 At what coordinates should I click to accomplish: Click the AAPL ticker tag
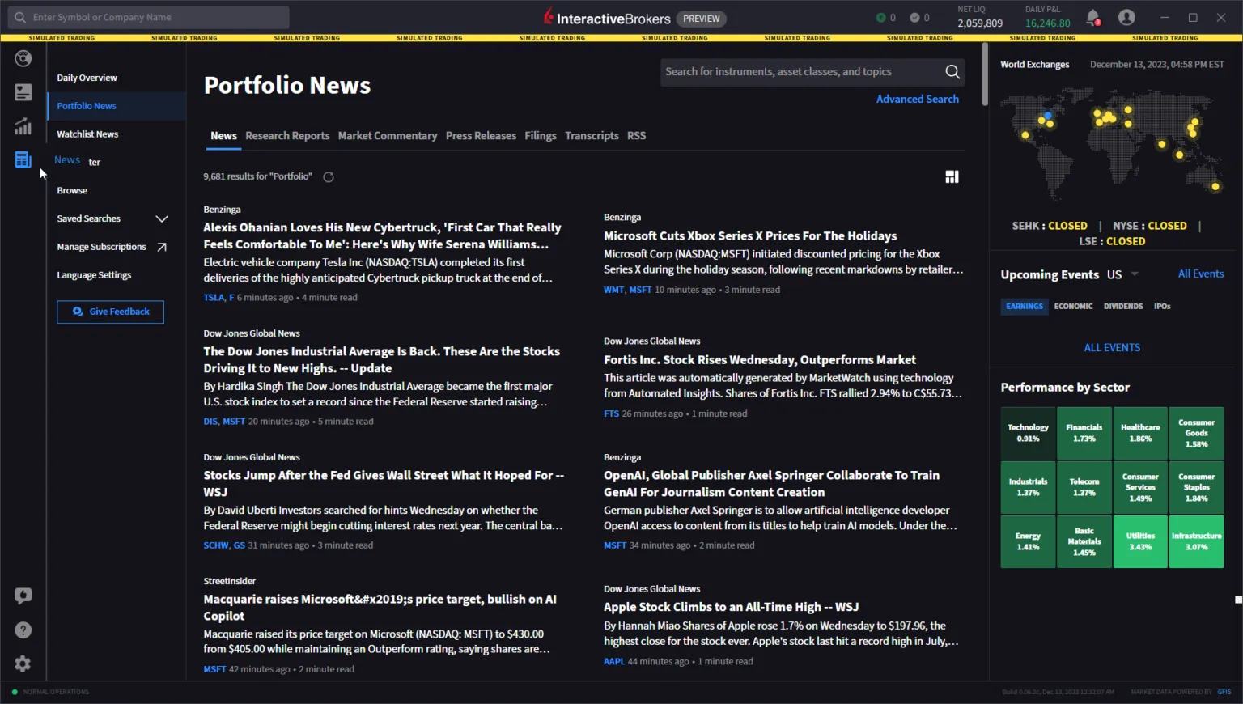(x=614, y=661)
